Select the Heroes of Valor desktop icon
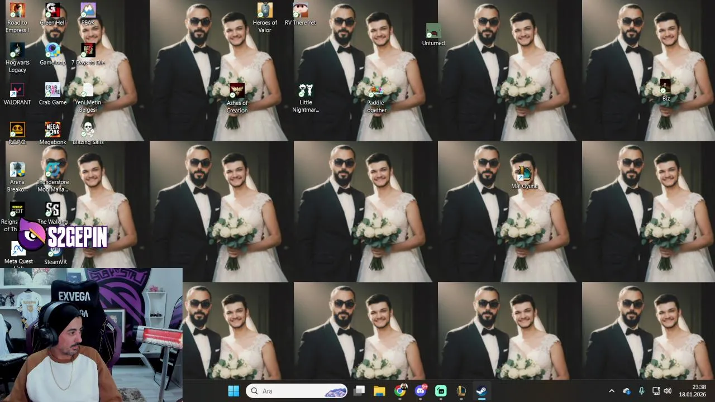The height and width of the screenshot is (402, 715). tap(265, 18)
